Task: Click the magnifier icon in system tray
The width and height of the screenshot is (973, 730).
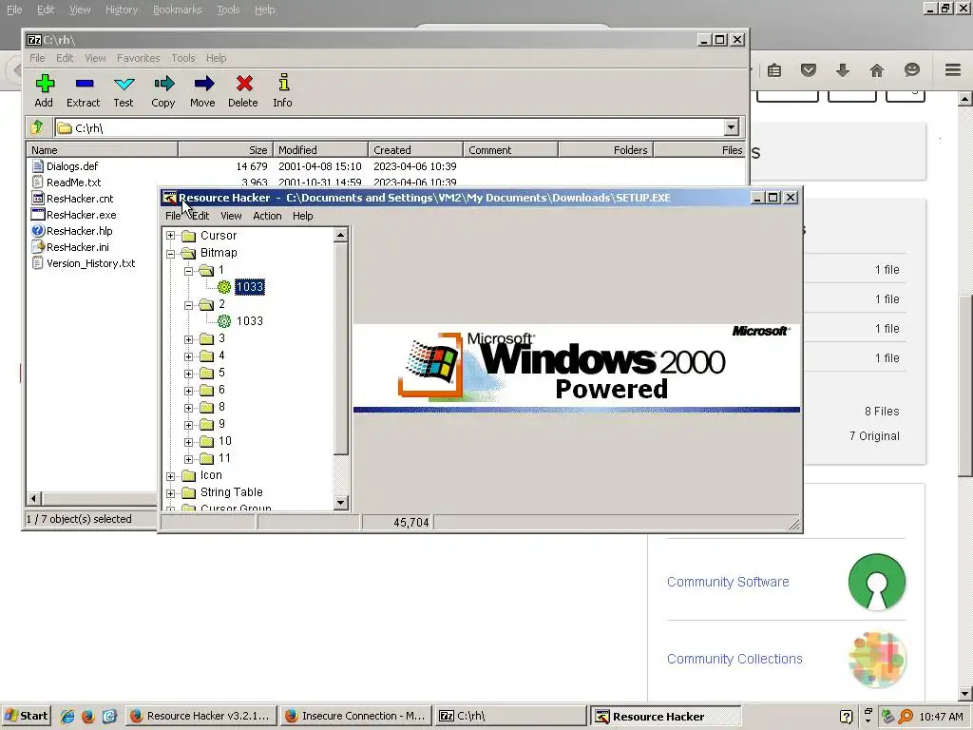Action: point(906,717)
